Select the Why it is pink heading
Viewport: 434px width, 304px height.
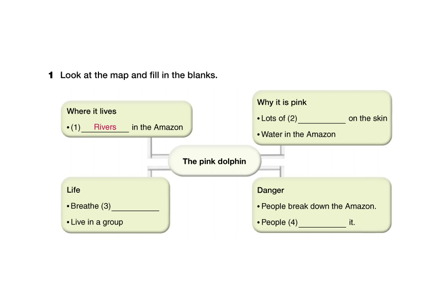[x=282, y=102]
